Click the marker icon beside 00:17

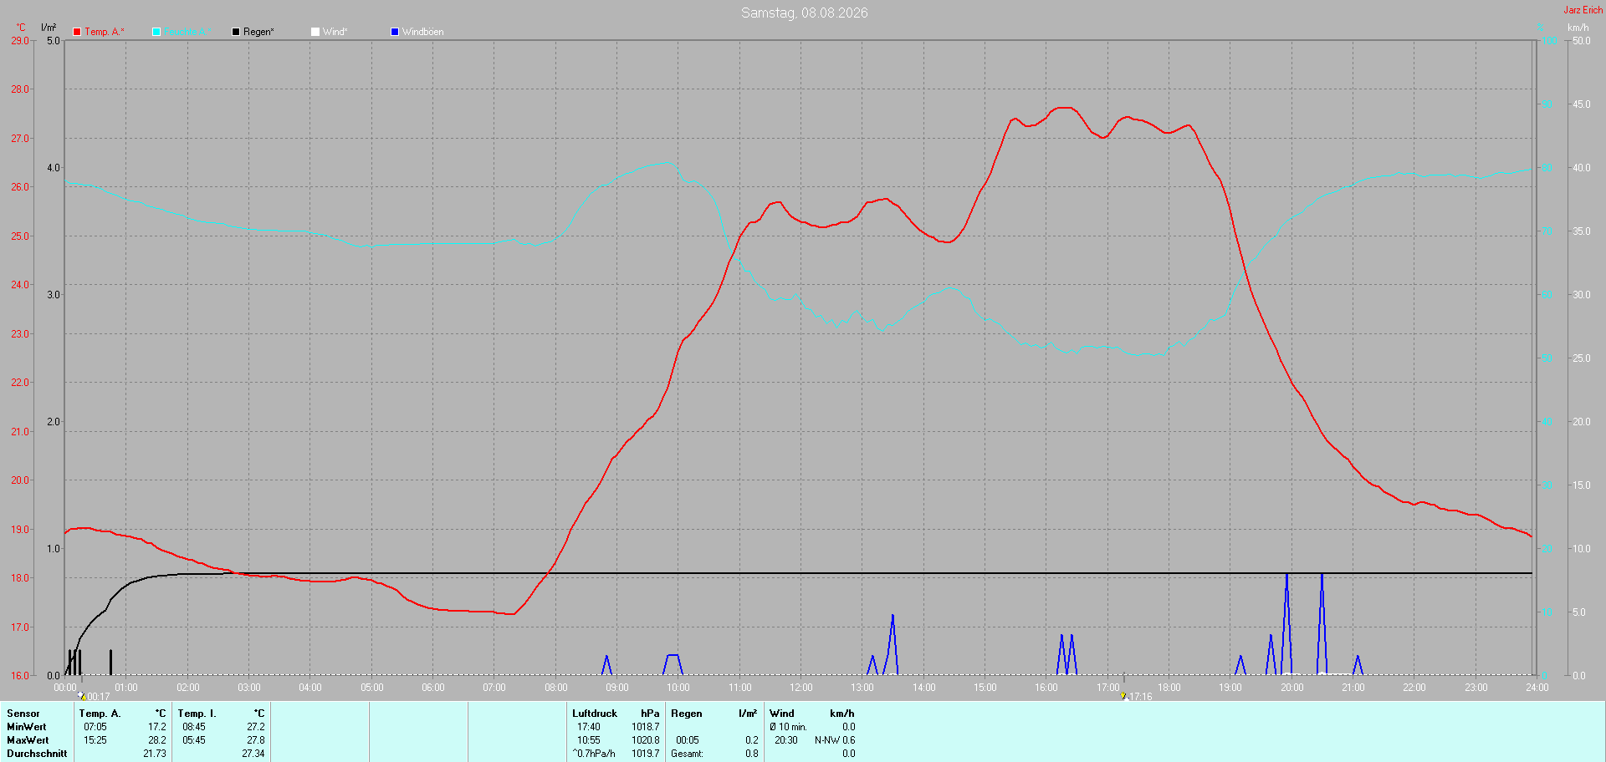(82, 696)
